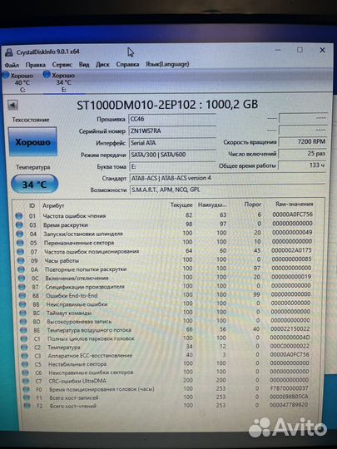The height and width of the screenshot is (449, 337).
Task: Select the text 'Всего хост-чтений'
Action: tap(73, 406)
